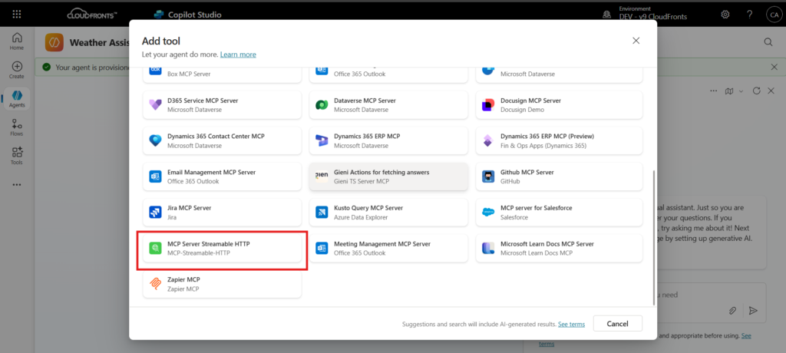Click the D365 Service heart icon
Image resolution: width=786 pixels, height=353 pixels.
tap(155, 105)
